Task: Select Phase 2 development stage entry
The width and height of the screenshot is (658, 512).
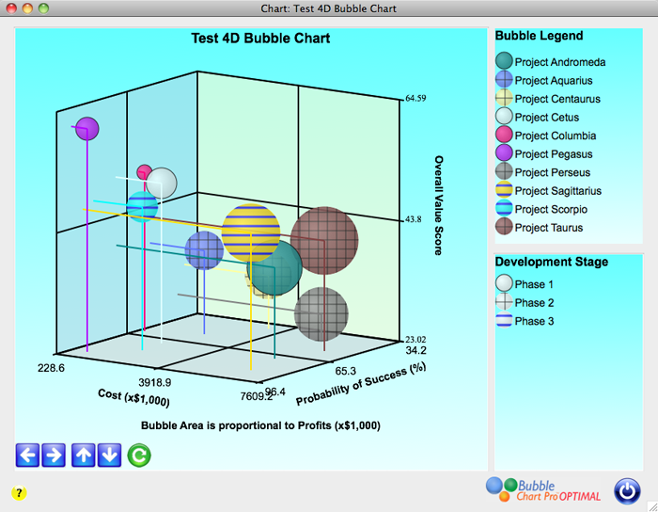Action: [536, 303]
